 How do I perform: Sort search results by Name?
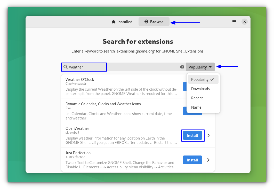pyautogui.click(x=196, y=107)
